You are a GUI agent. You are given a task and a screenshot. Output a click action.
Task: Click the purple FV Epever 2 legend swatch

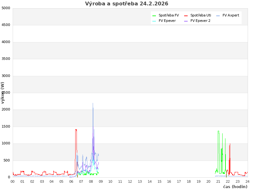pyautogui.click(x=186, y=21)
